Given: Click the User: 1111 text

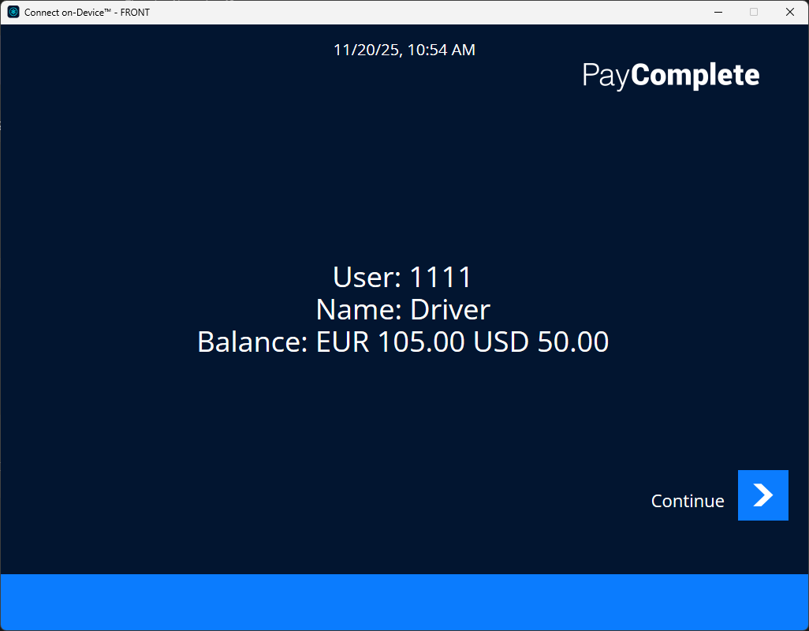Looking at the screenshot, I should coord(402,277).
